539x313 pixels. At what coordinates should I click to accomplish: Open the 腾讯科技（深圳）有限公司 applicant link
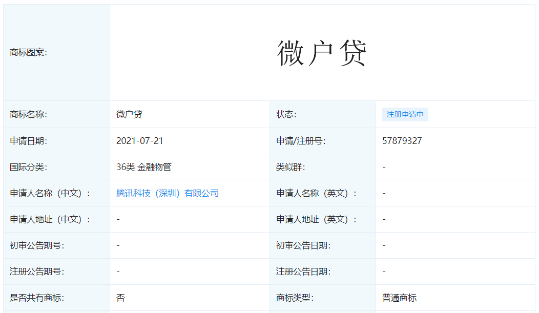point(168,194)
